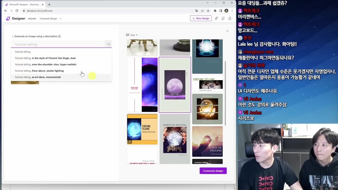Select the white Fortune Telling design with lens photo
Screen dimensions: 338x190
tap(207, 84)
